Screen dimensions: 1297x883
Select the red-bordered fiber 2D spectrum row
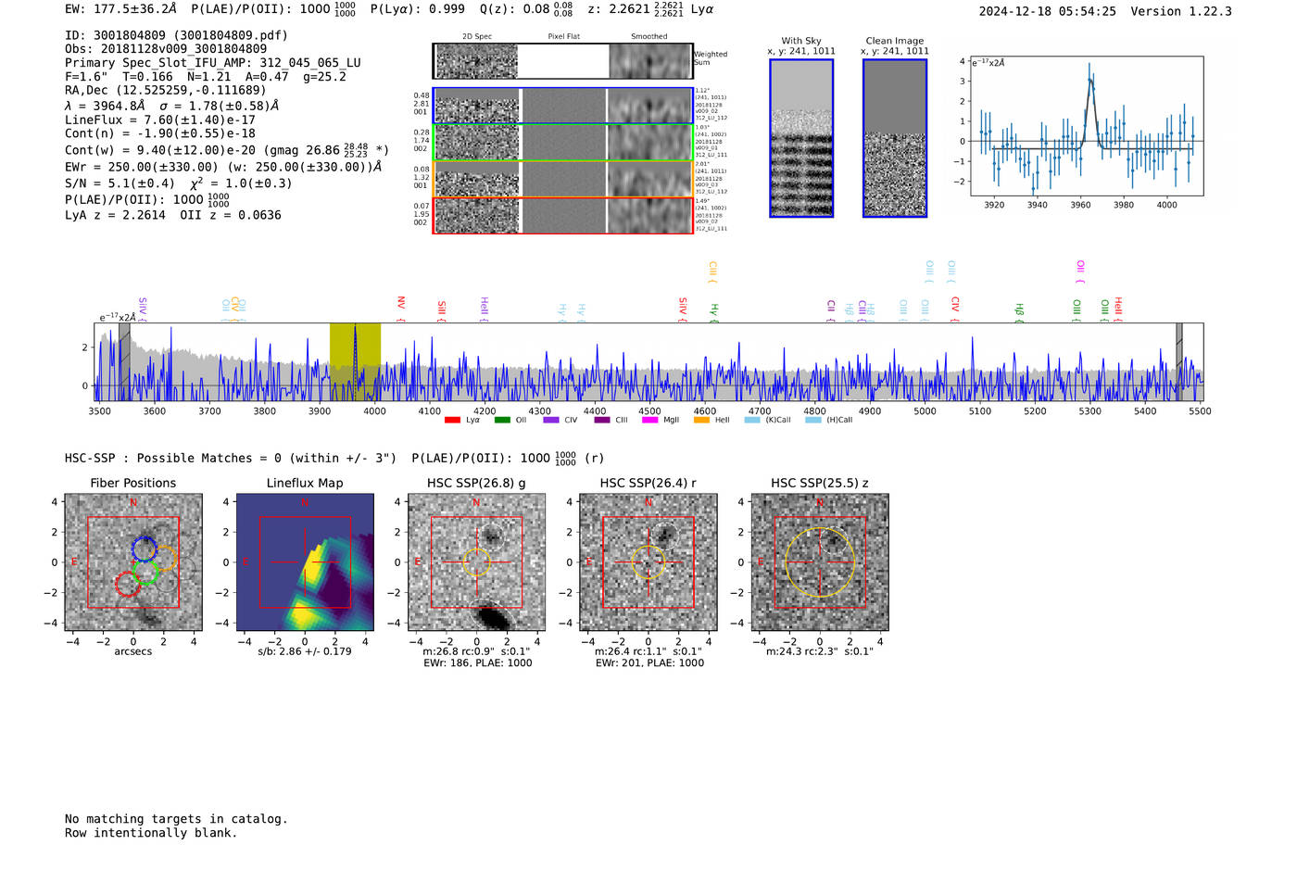[562, 215]
